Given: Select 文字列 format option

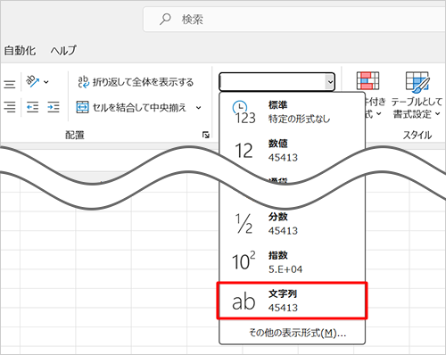Looking at the screenshot, I should tap(292, 301).
